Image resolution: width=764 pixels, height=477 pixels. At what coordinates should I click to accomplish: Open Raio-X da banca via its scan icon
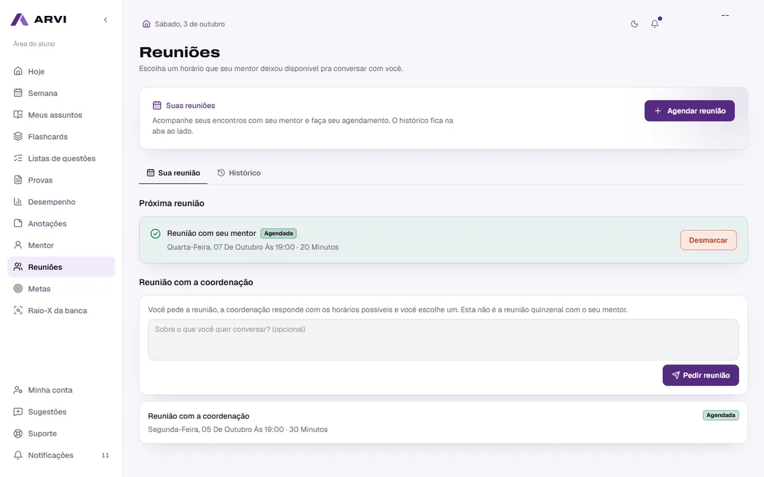[x=18, y=310]
